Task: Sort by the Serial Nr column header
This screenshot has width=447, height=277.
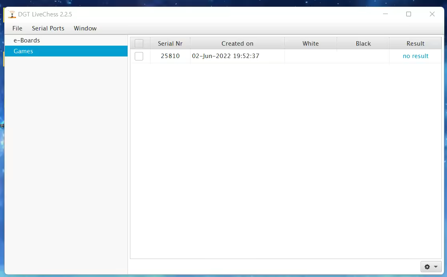Action: [x=170, y=44]
